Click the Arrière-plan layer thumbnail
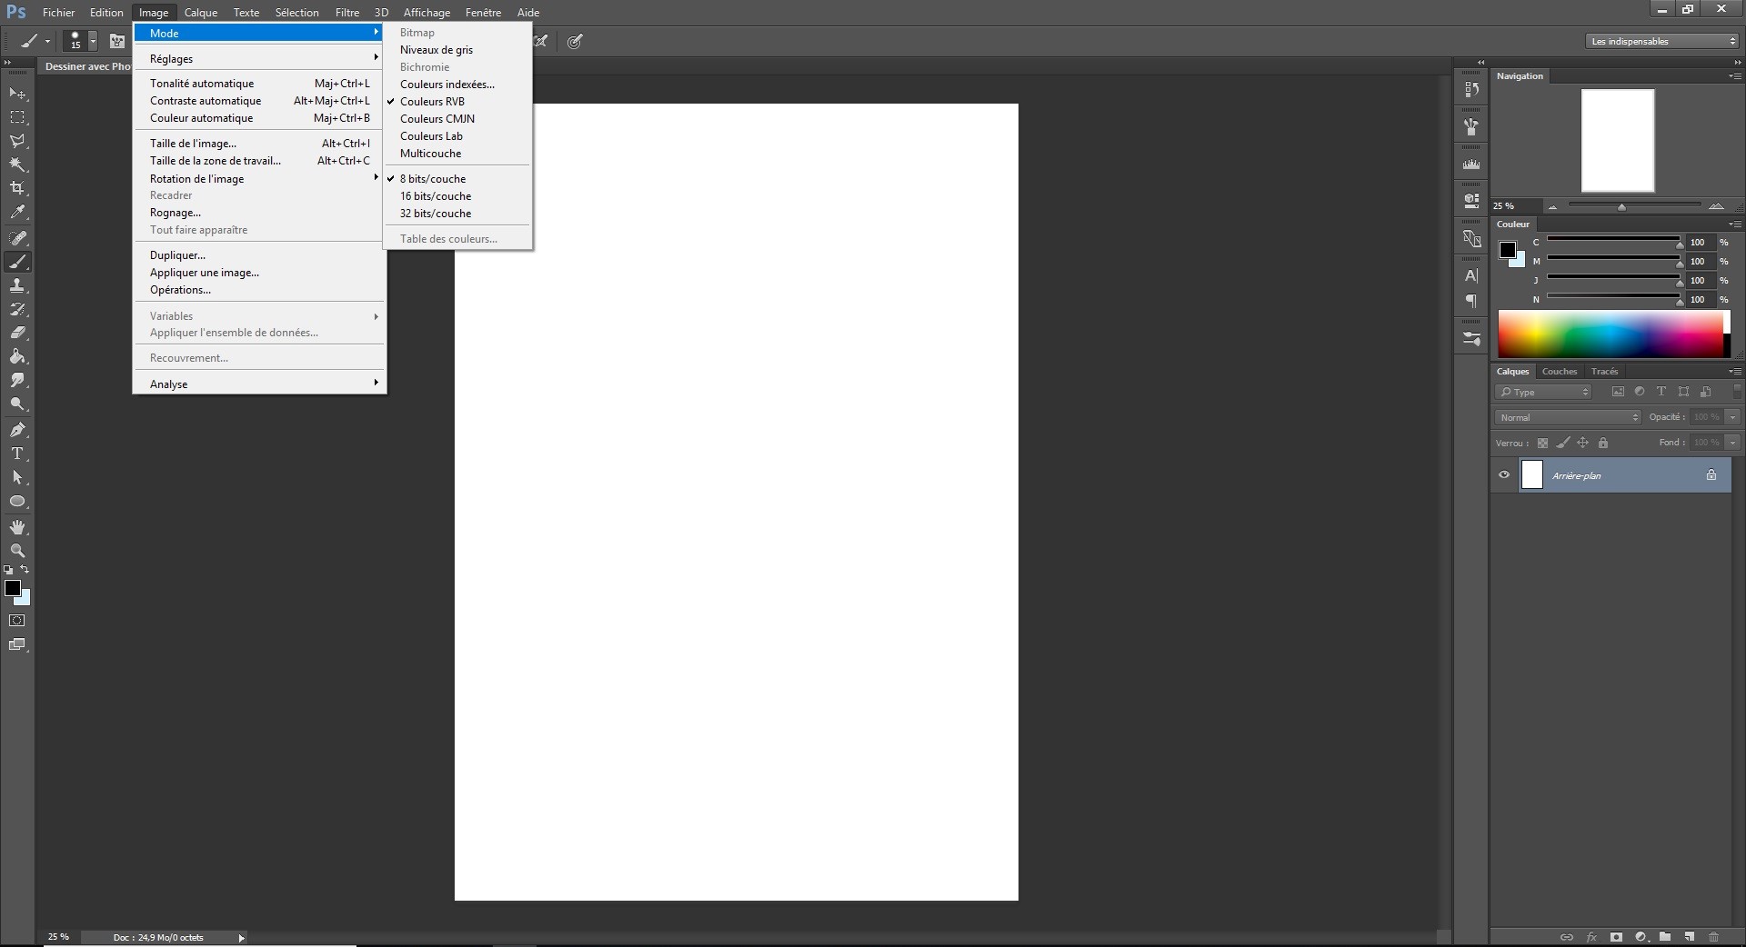The image size is (1746, 947). click(x=1532, y=474)
